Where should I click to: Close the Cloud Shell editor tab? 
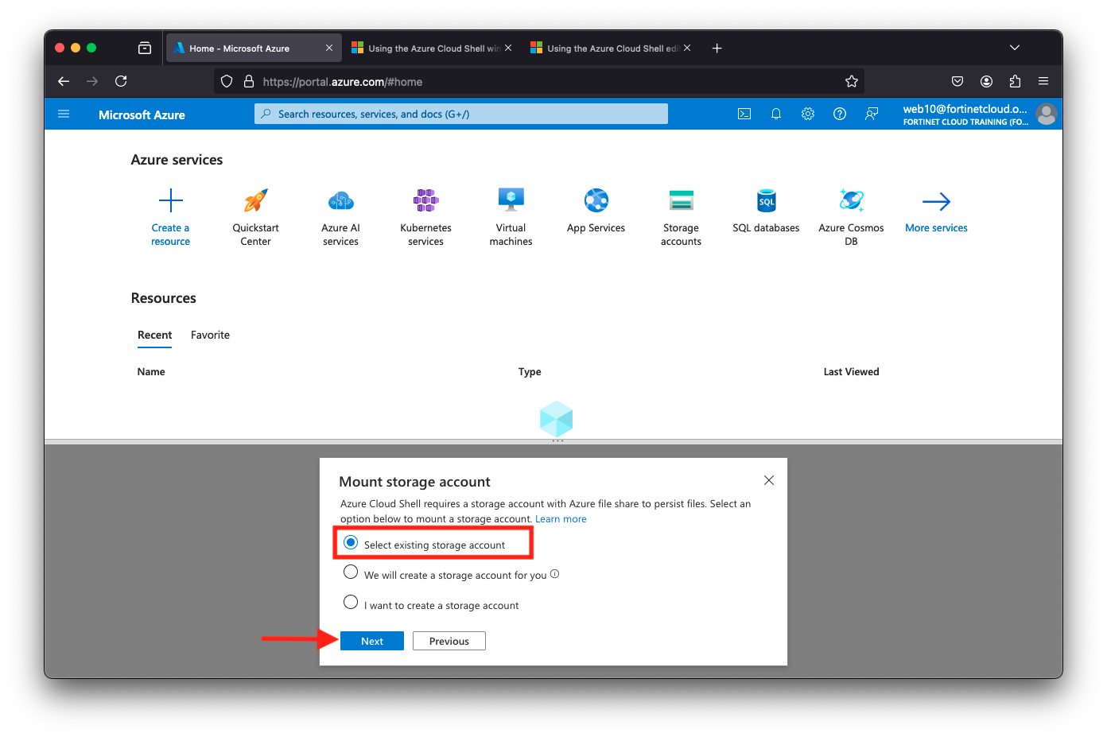[x=687, y=48]
